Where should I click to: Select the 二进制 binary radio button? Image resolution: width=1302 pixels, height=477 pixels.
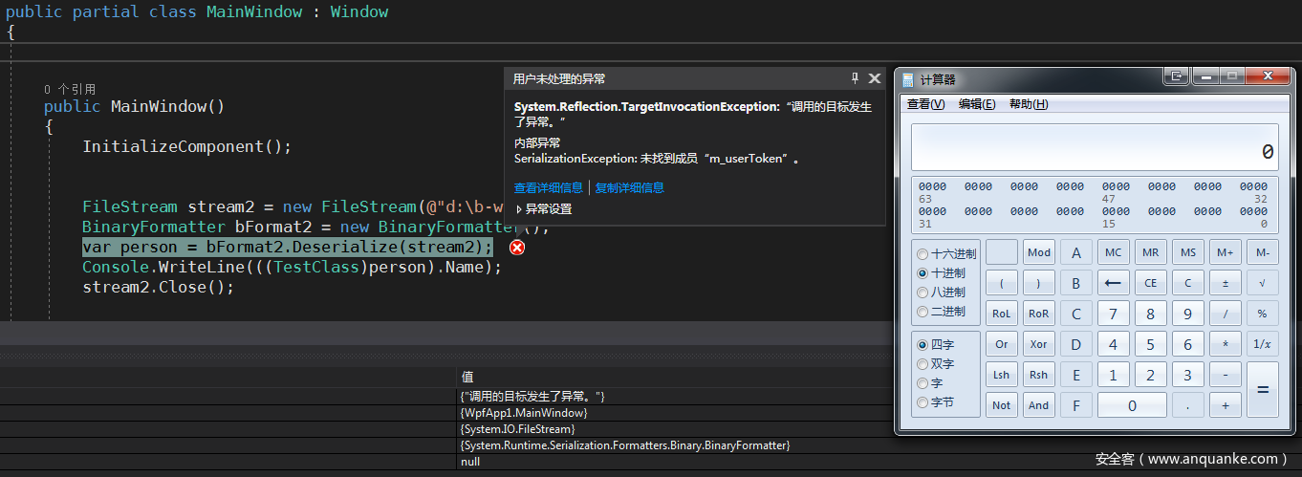[x=922, y=312]
